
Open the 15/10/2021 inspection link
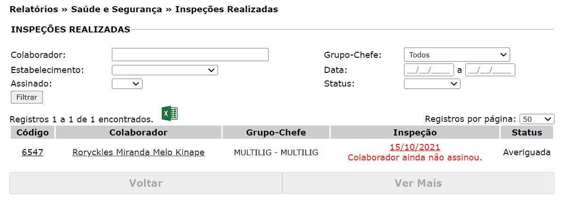pos(415,147)
